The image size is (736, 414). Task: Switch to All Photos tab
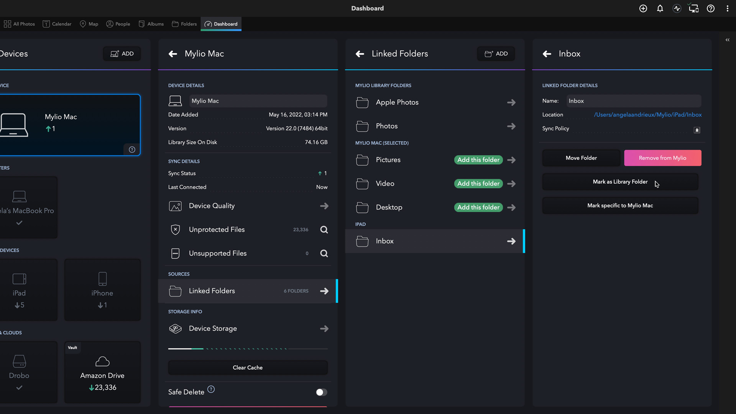(19, 24)
